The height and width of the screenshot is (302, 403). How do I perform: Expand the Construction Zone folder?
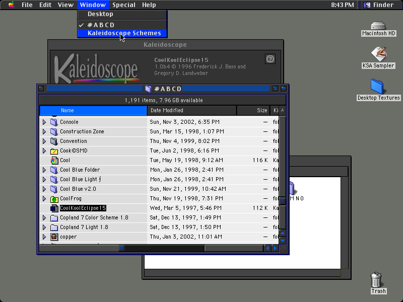(x=44, y=131)
